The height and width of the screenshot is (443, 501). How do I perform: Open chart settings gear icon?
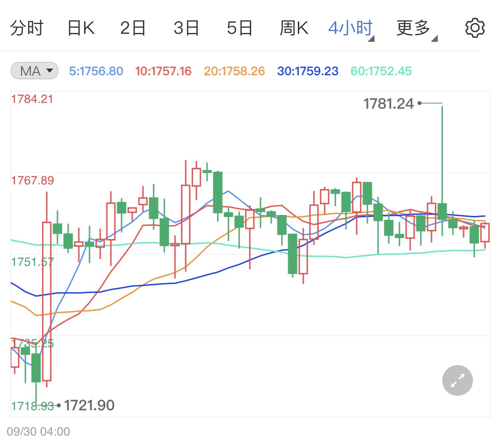pos(475,28)
